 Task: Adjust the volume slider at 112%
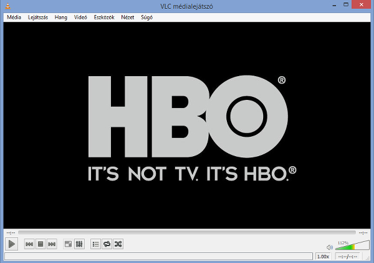pos(352,246)
